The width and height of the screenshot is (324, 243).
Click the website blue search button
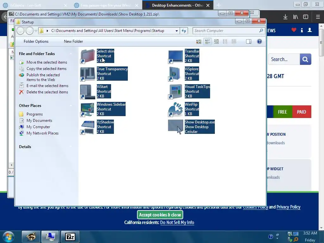(305, 59)
